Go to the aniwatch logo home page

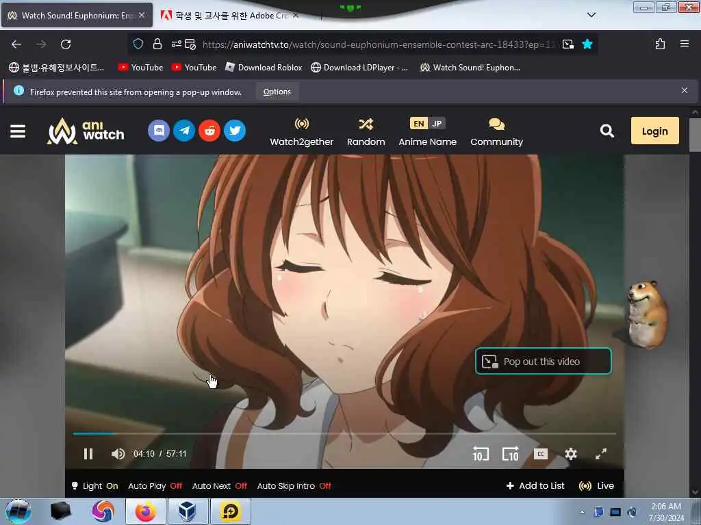coord(86,131)
